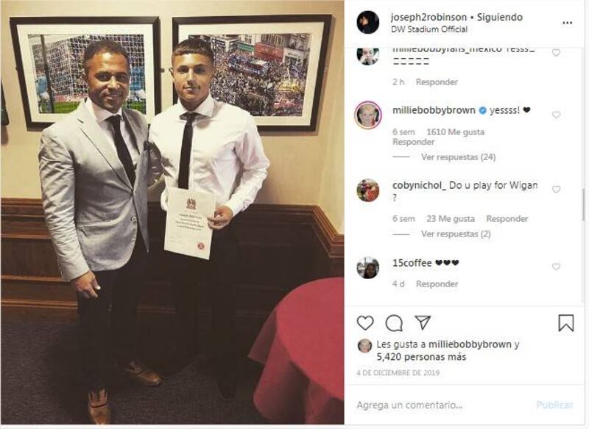Image resolution: width=589 pixels, height=429 pixels.
Task: Share post via the paper plane icon
Action: [x=423, y=322]
